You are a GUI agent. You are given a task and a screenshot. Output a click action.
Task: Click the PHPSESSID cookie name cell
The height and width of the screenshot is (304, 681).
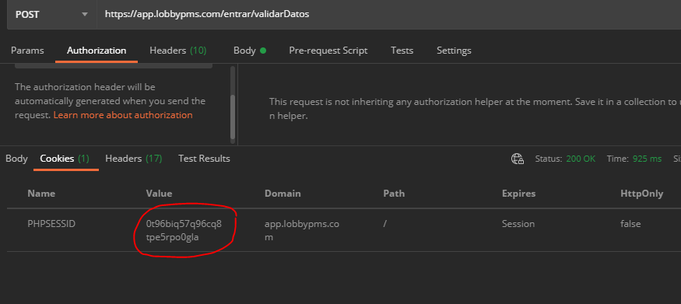(51, 224)
